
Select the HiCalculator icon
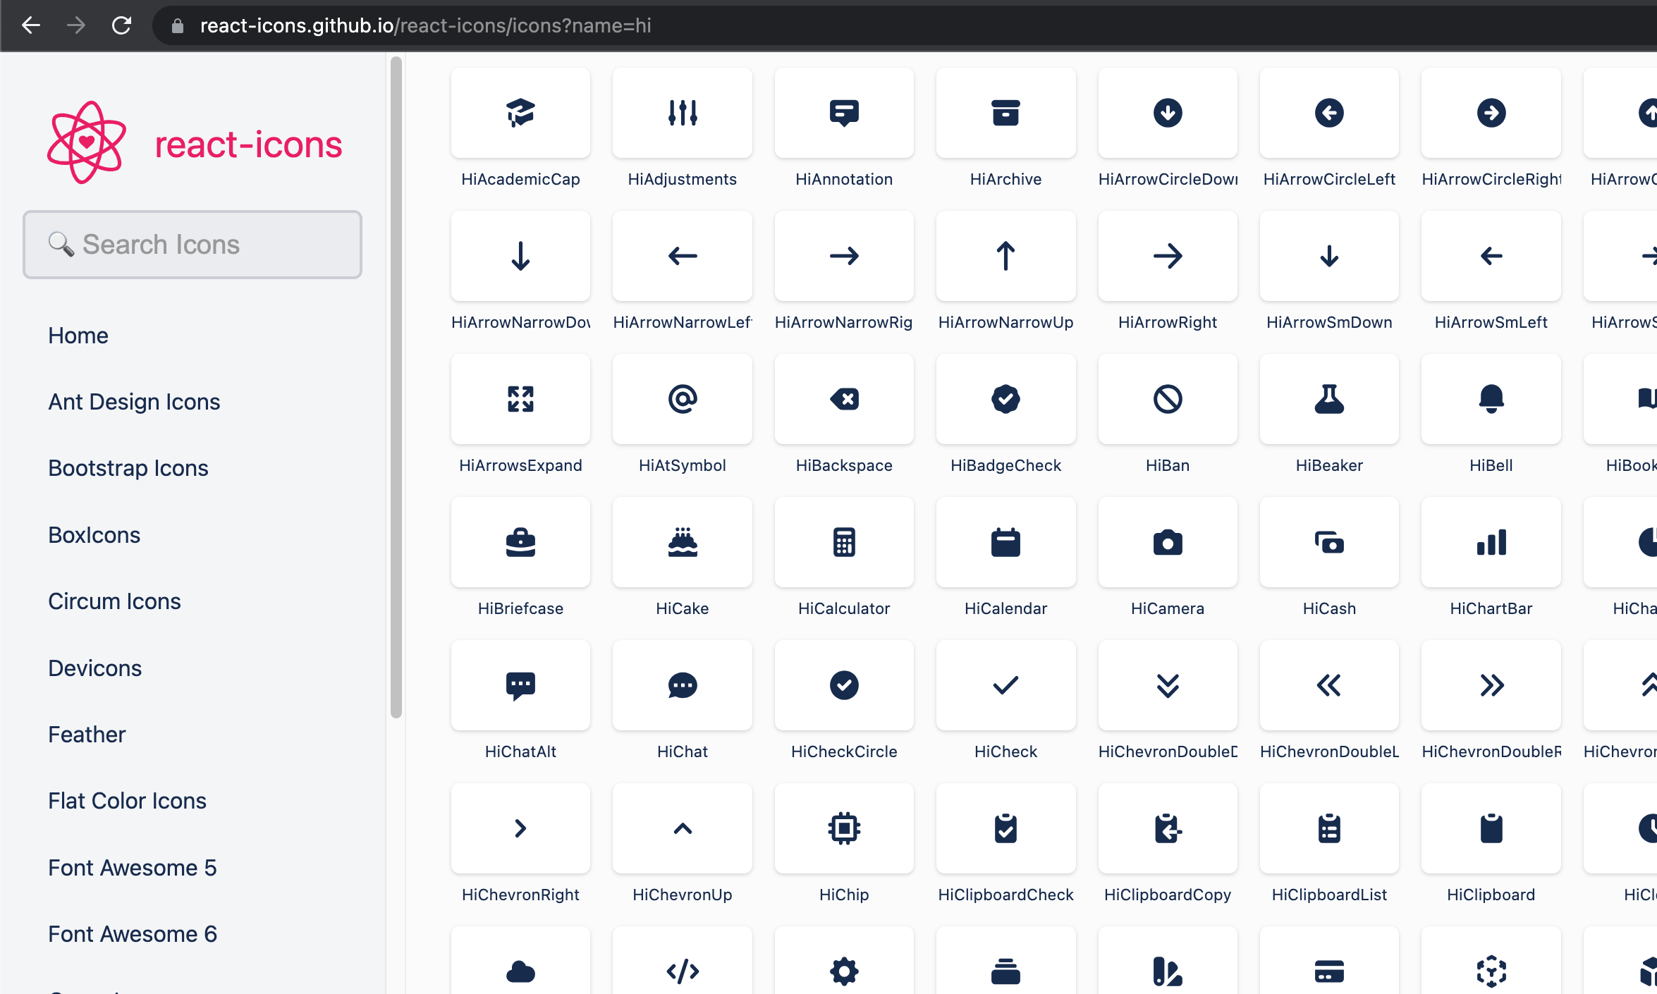844,542
